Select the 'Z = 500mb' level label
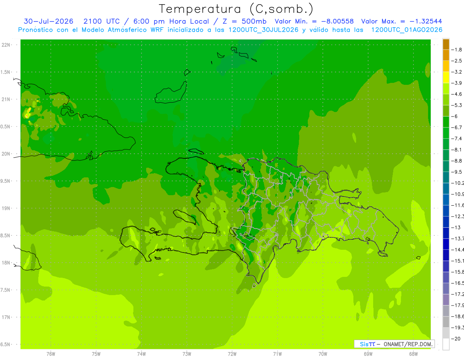 [x=245, y=21]
